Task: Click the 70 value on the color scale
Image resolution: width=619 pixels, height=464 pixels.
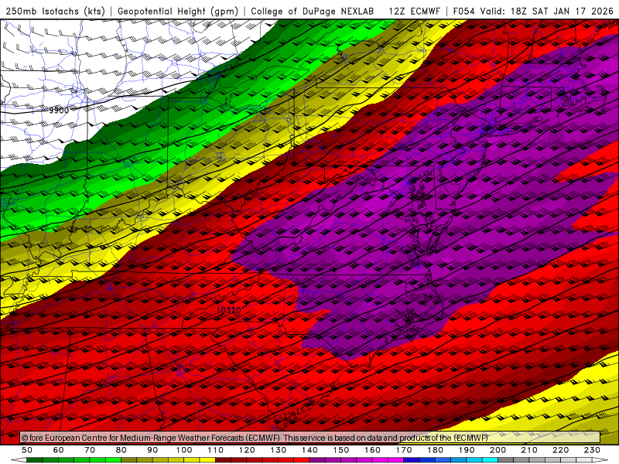Action: [x=90, y=450]
